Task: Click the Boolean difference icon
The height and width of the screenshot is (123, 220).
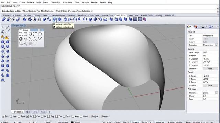Action: pyautogui.click(x=8, y=19)
